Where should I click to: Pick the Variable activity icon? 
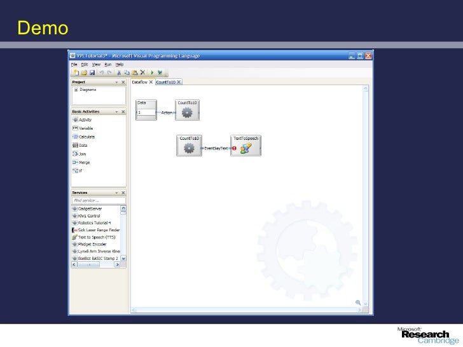coord(75,128)
